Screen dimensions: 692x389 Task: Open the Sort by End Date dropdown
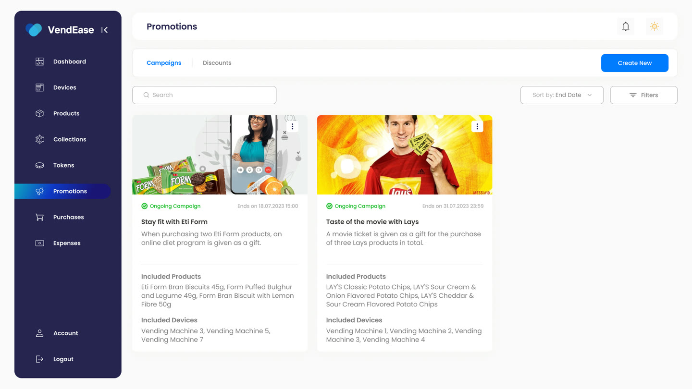(562, 95)
